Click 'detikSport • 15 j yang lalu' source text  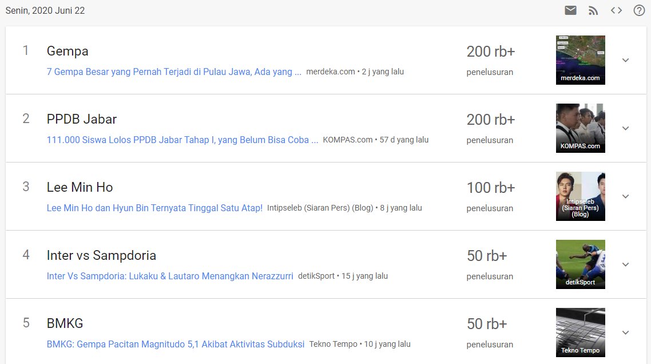(343, 276)
